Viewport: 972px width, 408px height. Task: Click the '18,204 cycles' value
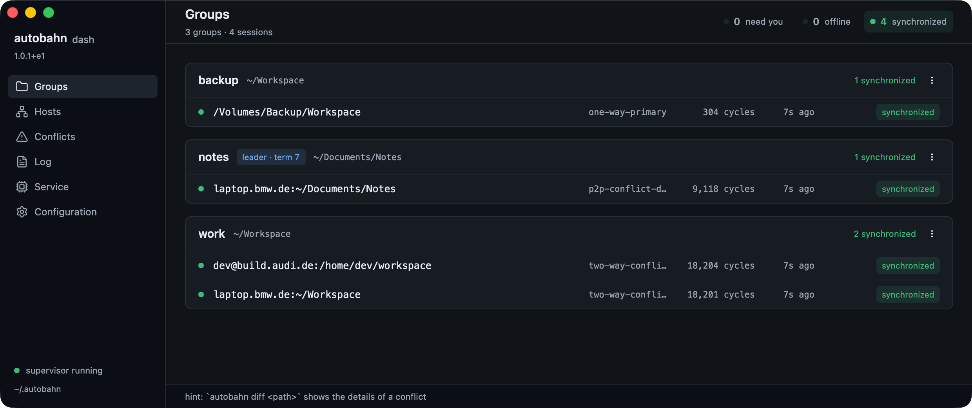click(x=721, y=265)
